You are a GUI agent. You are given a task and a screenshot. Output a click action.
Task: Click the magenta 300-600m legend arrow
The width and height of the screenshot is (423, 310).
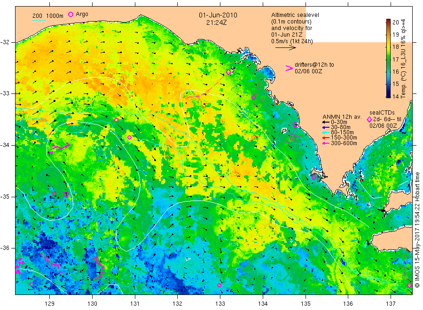326,143
